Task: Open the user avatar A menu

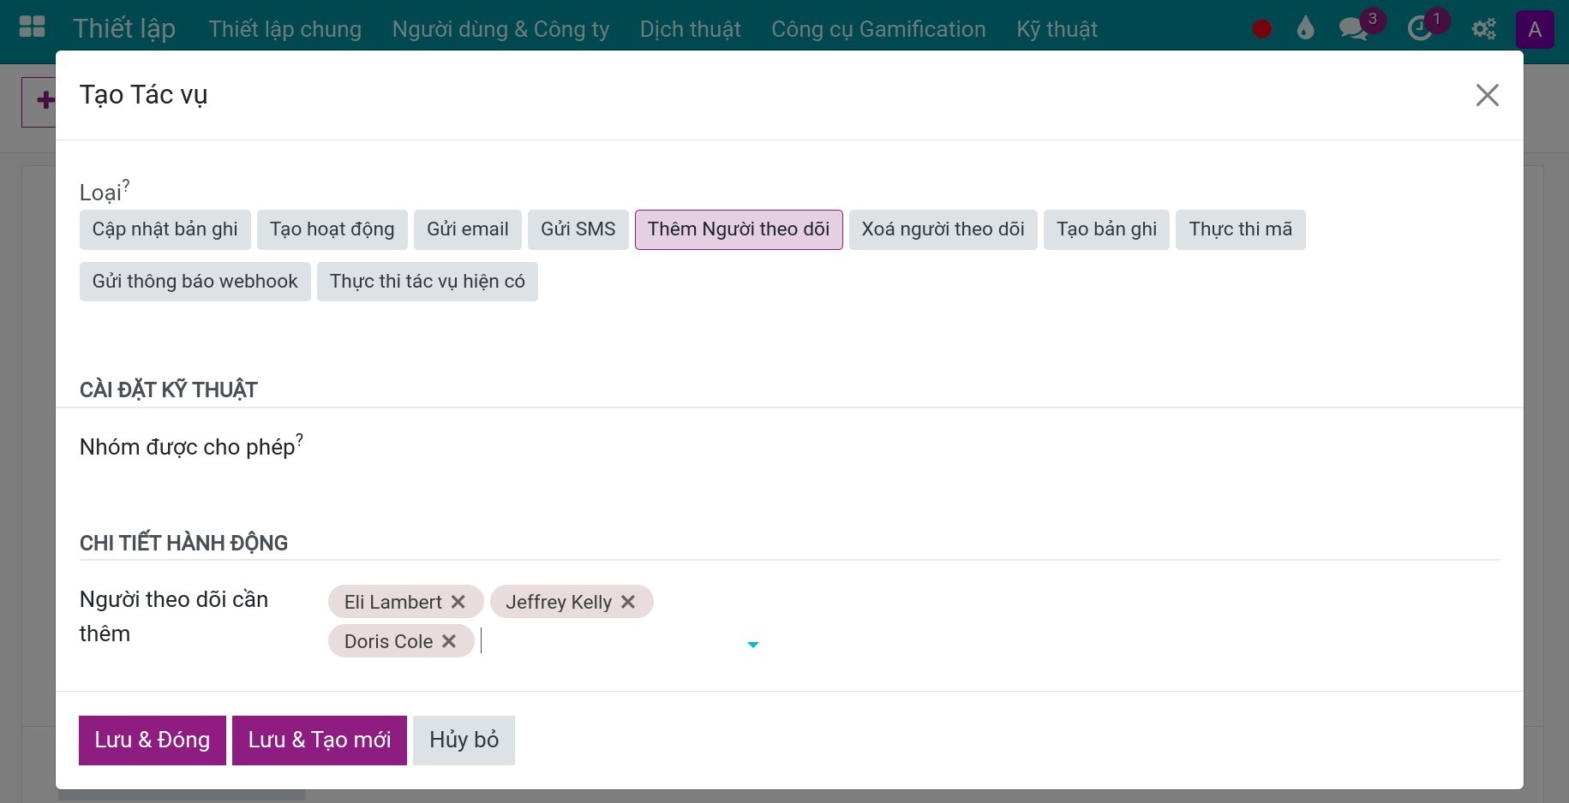Action: 1535,29
